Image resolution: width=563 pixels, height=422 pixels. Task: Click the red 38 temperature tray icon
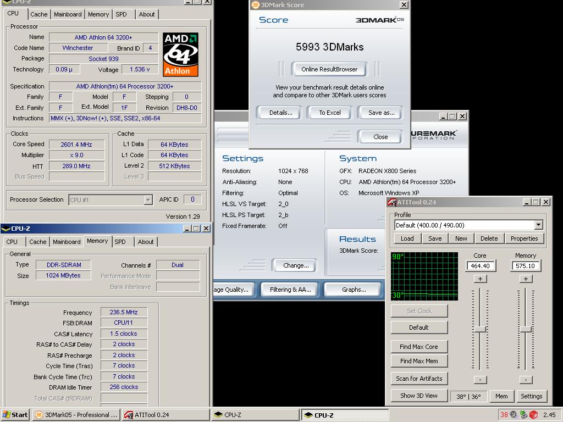click(x=504, y=415)
